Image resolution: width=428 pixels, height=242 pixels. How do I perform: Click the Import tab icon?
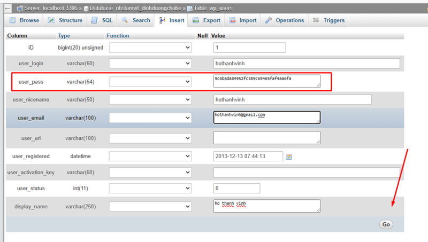pyautogui.click(x=232, y=20)
